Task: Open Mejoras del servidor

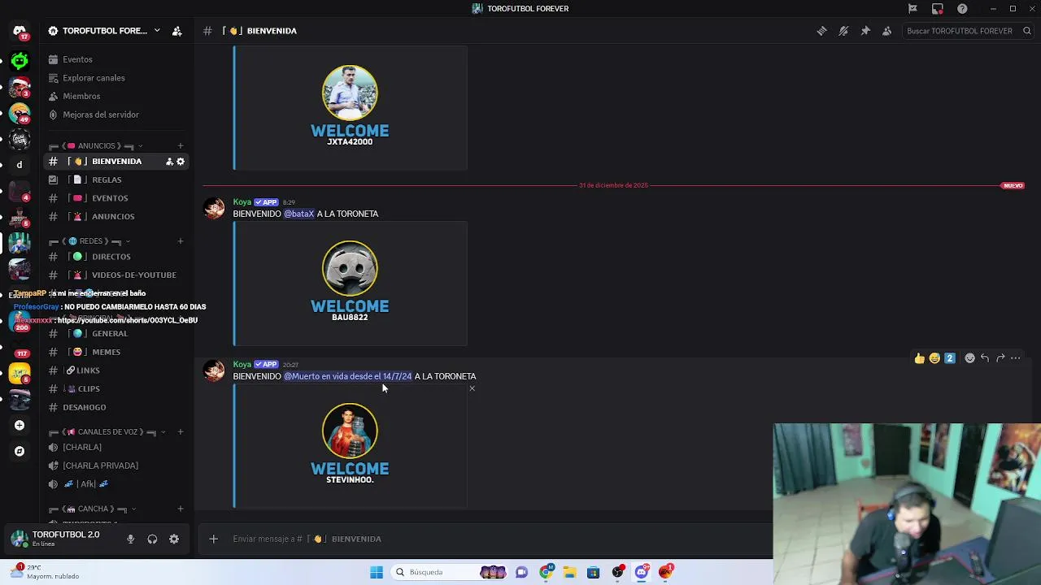Action: coord(117,115)
